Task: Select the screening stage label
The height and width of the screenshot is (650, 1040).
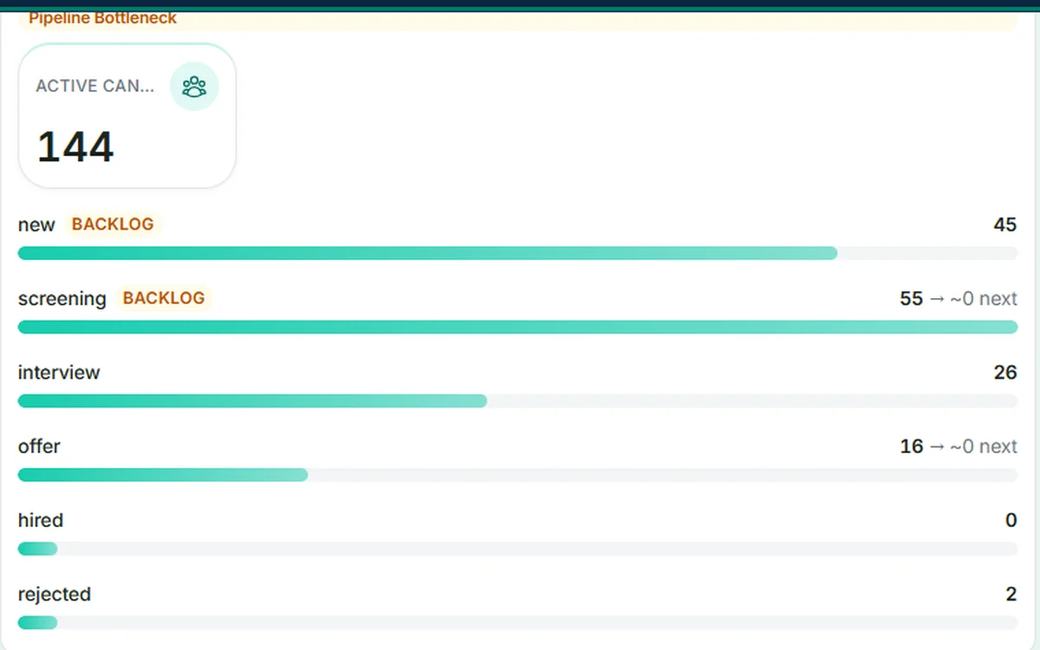Action: click(x=62, y=299)
